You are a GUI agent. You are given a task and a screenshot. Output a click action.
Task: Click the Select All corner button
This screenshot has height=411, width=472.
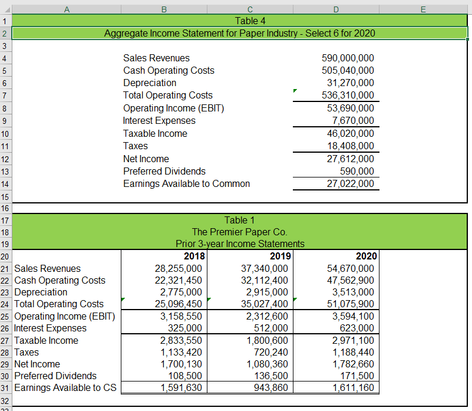pyautogui.click(x=6, y=9)
